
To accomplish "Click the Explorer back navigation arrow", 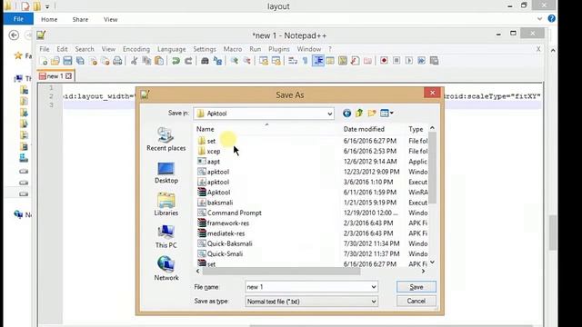I will point(14,35).
